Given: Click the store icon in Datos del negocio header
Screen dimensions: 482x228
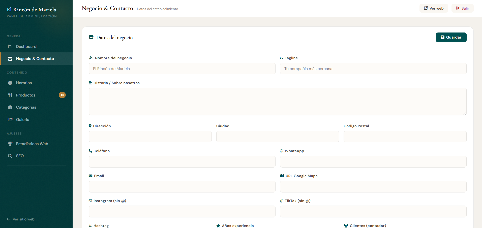Looking at the screenshot, I should click(x=91, y=37).
